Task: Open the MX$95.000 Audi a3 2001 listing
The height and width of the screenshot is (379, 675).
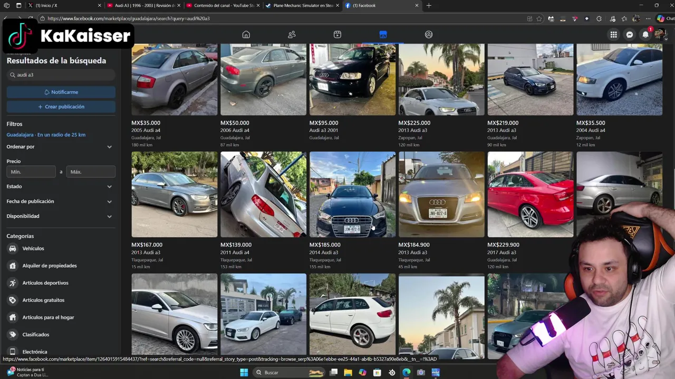Action: (352, 95)
